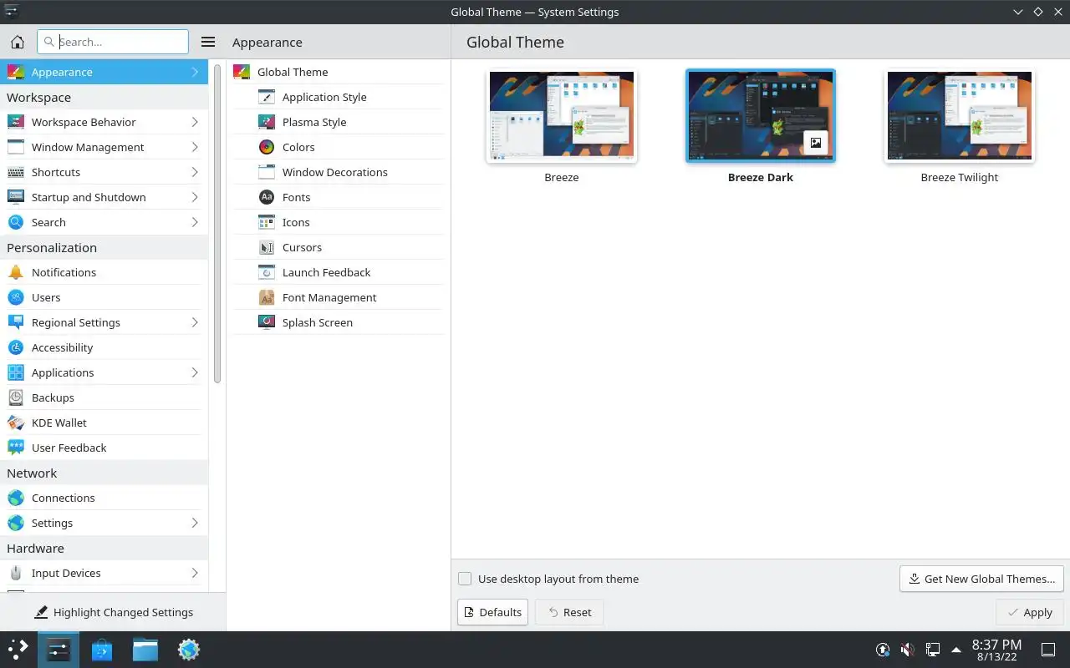Open the file manager from the taskbar
The height and width of the screenshot is (668, 1070).
tap(145, 650)
